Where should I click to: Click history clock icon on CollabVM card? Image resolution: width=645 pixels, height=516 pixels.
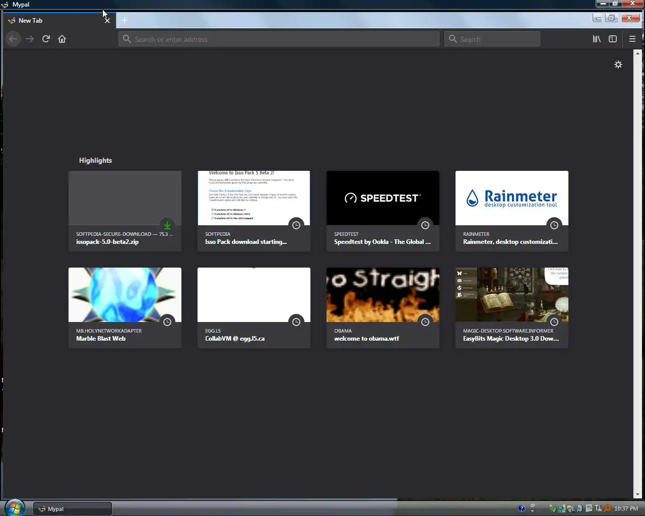coord(296,322)
